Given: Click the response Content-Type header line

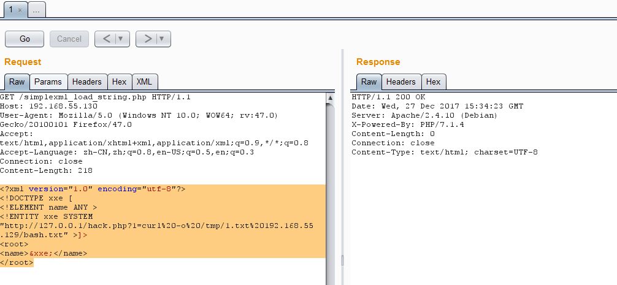Looking at the screenshot, I should [x=445, y=152].
